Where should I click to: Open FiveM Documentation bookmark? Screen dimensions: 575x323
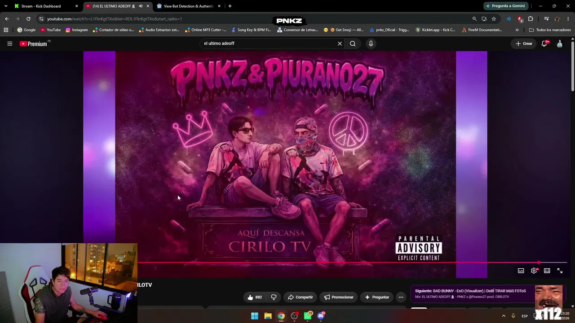[482, 30]
